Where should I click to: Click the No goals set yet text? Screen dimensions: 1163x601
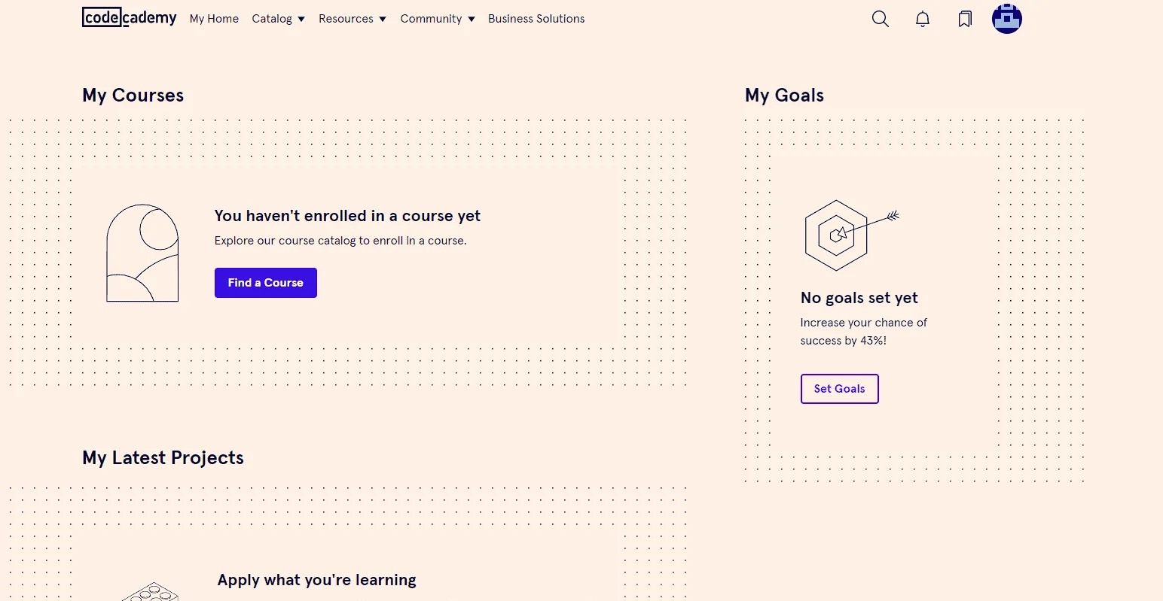click(859, 298)
